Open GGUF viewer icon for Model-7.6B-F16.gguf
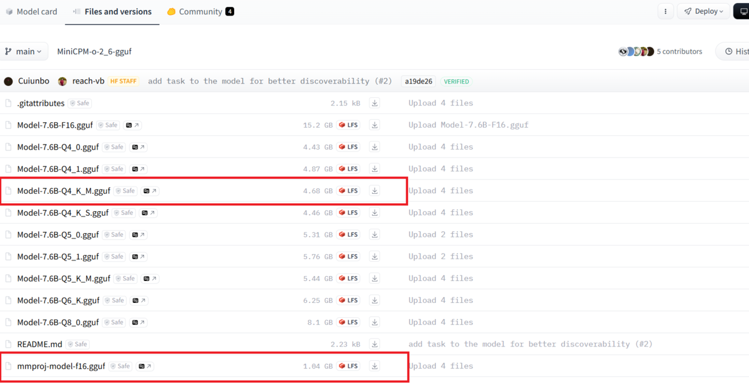The height and width of the screenshot is (387, 749). tap(132, 125)
